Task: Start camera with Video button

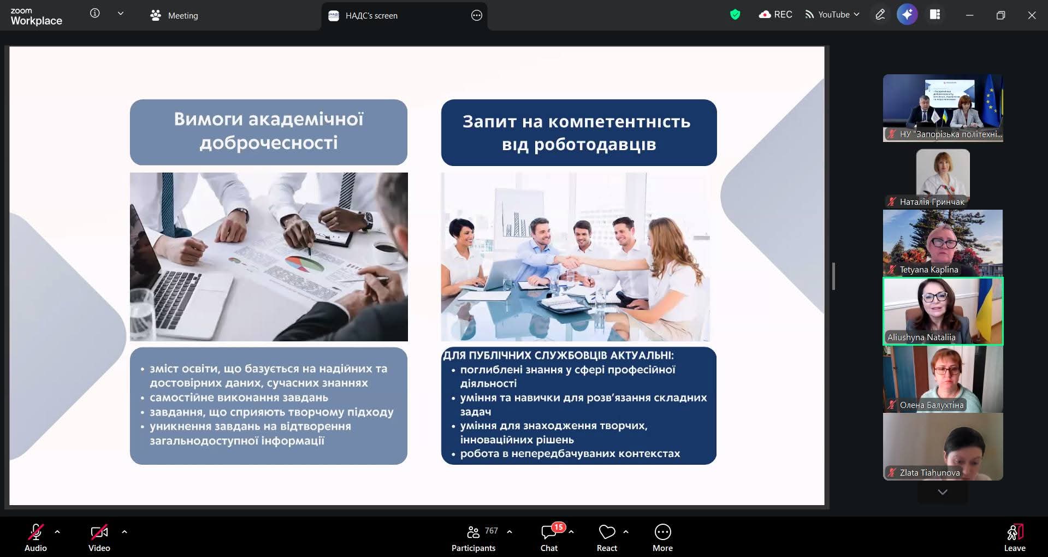Action: [99, 538]
